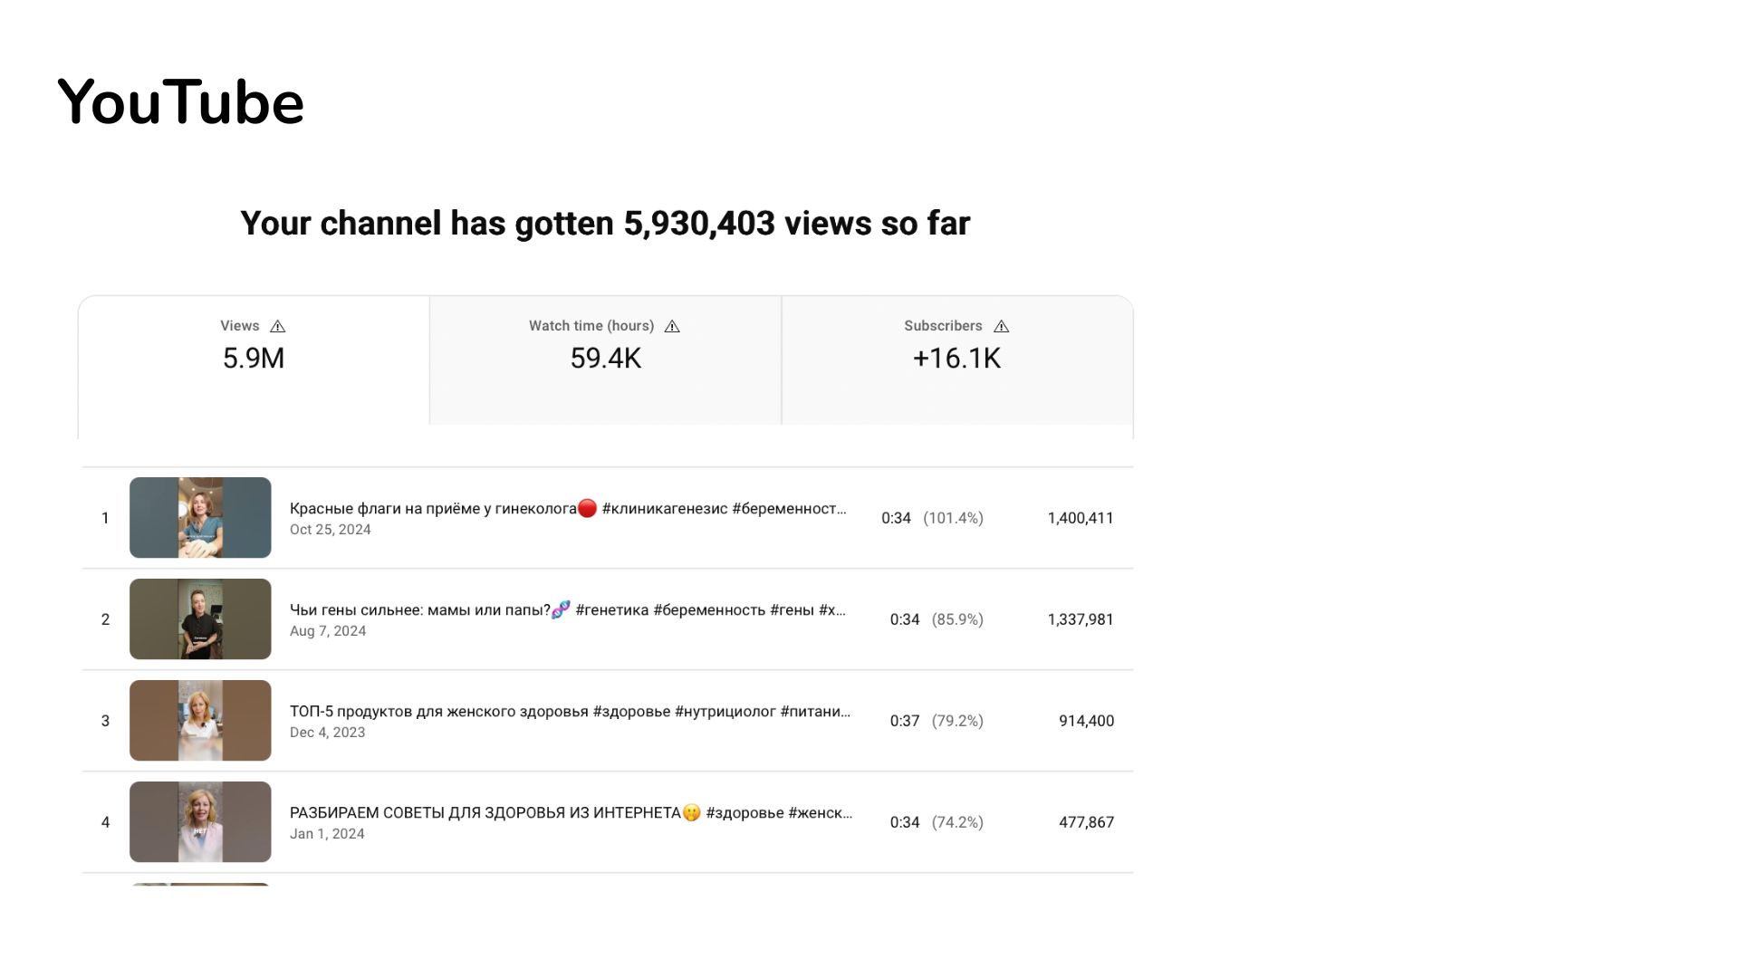Click the Subscribers warning triangle icon

click(1001, 326)
